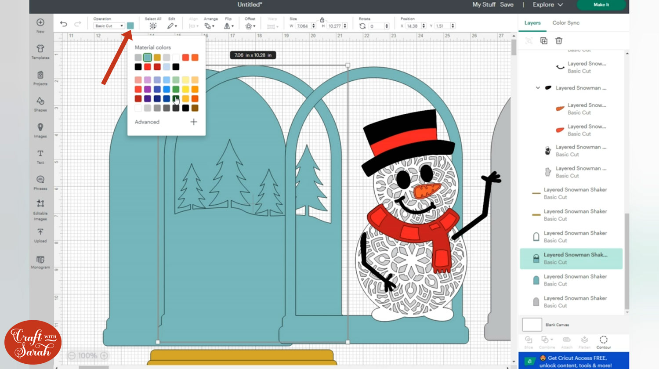Open the Edit dropdown
This screenshot has height=369, width=659.
172,26
